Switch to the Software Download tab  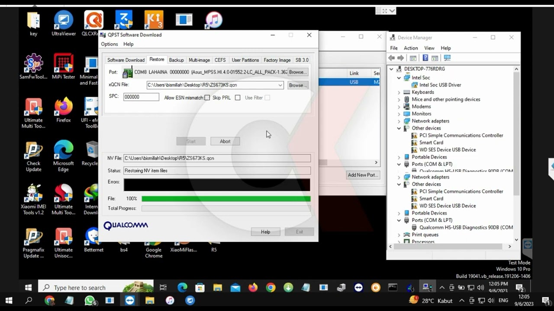pos(126,60)
